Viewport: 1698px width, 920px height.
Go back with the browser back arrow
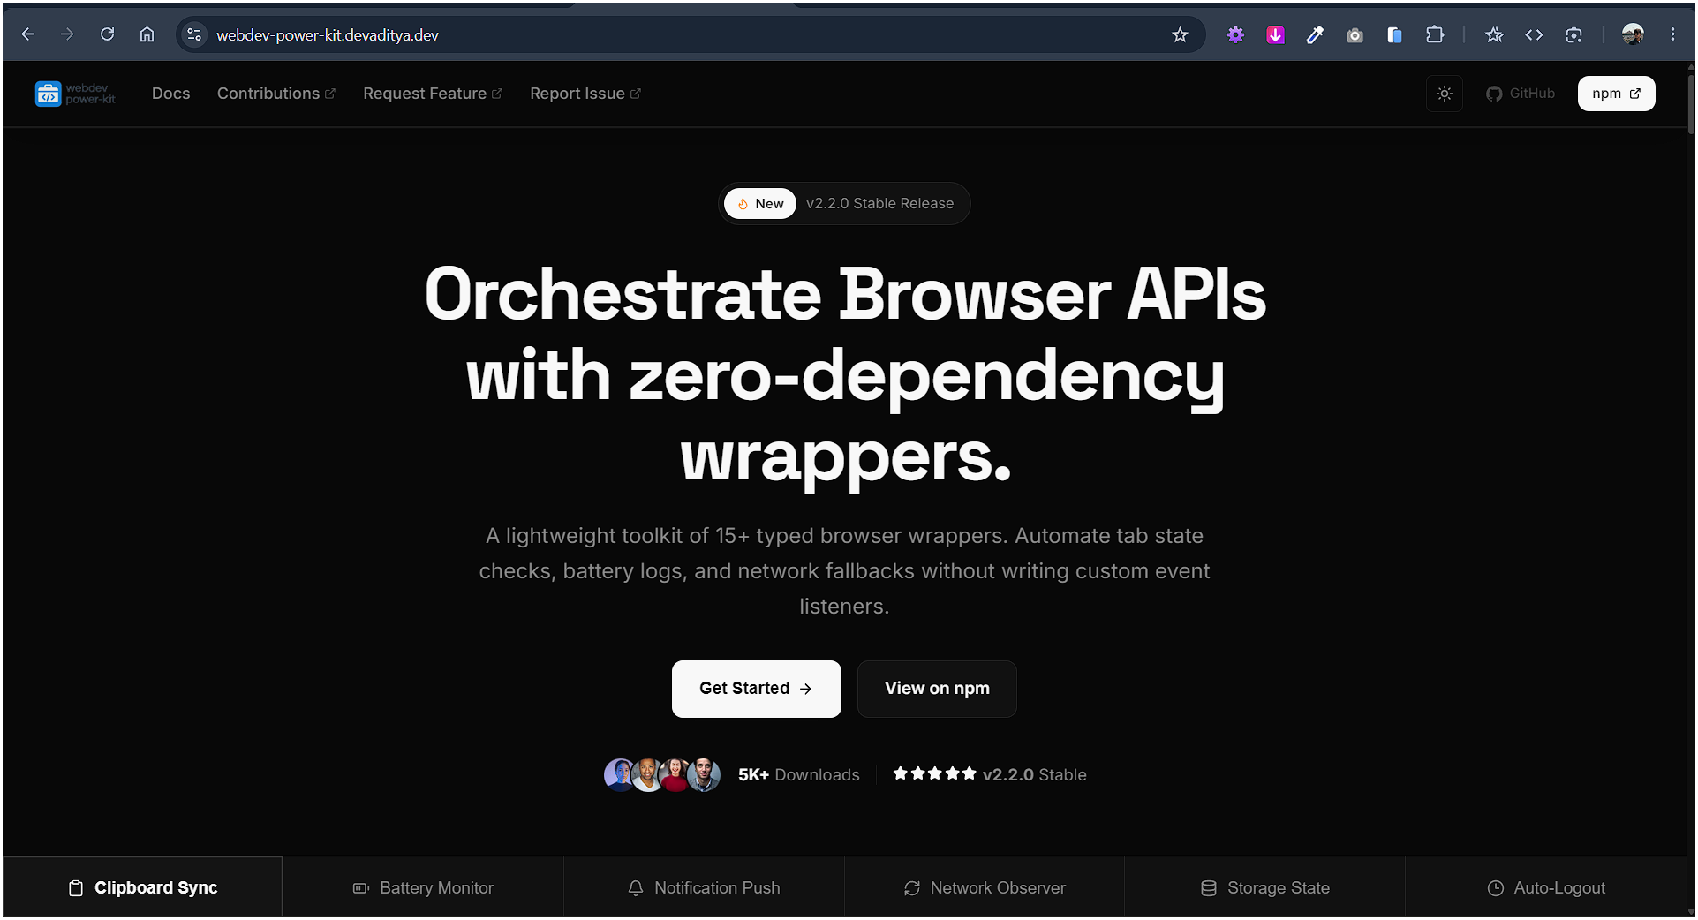click(28, 34)
